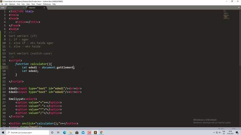Open the Action Center notifications icon
The width and height of the screenshot is (241, 135).
[237, 132]
